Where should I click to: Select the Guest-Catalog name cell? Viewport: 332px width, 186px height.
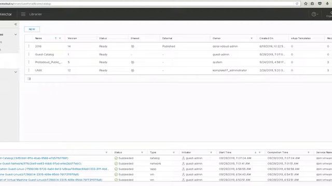pyautogui.click(x=45, y=54)
